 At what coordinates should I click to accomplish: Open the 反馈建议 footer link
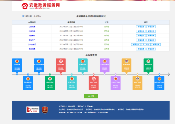90,106
